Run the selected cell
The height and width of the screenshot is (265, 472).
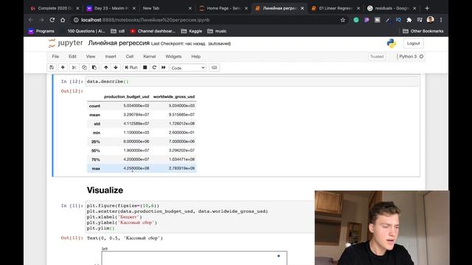[131, 68]
